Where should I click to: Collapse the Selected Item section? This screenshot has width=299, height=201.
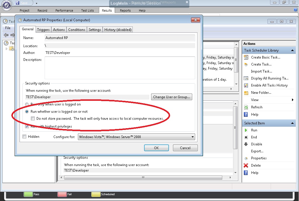coord(292,123)
